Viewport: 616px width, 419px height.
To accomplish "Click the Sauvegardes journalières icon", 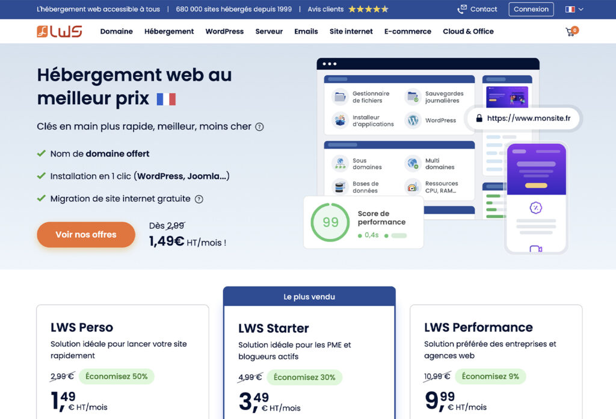I will (x=413, y=97).
